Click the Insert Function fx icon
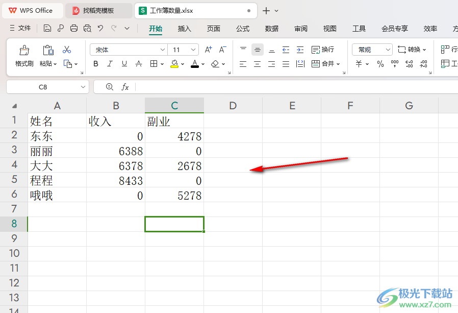Screen dimensions: 458x313 (x=125, y=87)
